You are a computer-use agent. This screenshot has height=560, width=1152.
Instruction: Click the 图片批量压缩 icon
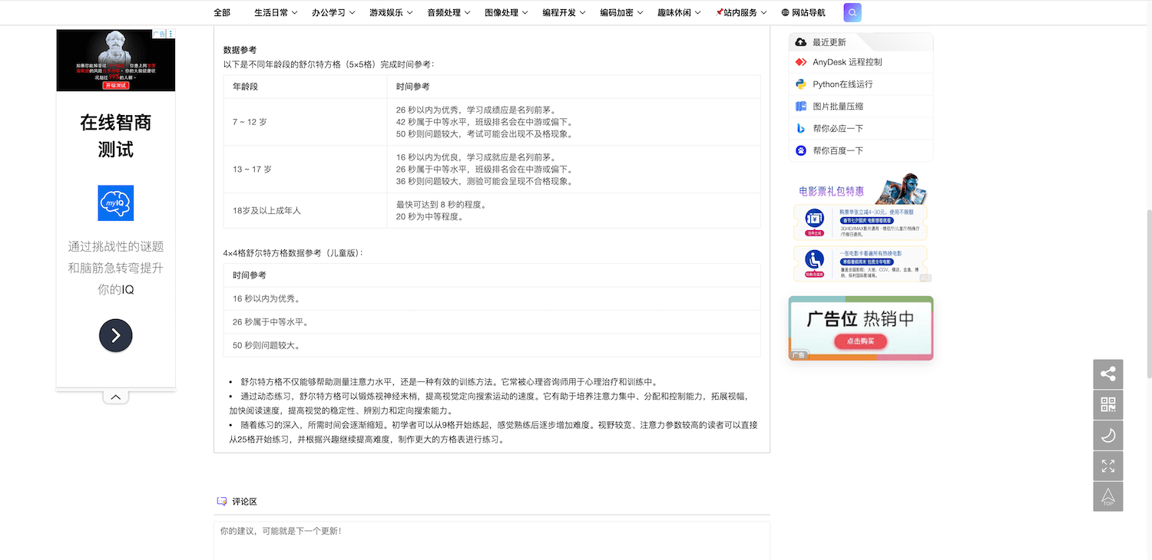pos(801,107)
